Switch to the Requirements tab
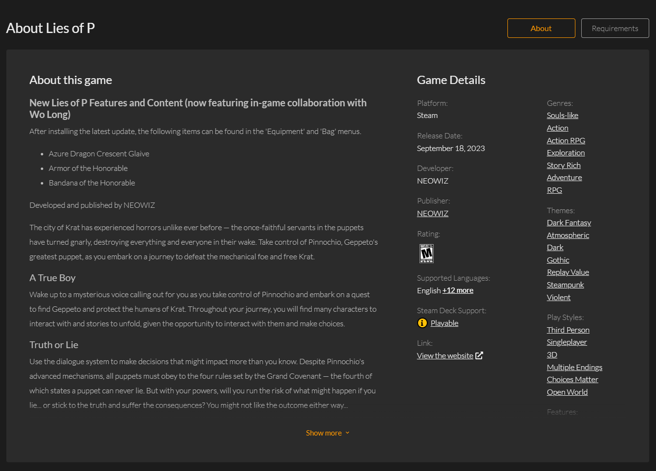 coord(615,28)
